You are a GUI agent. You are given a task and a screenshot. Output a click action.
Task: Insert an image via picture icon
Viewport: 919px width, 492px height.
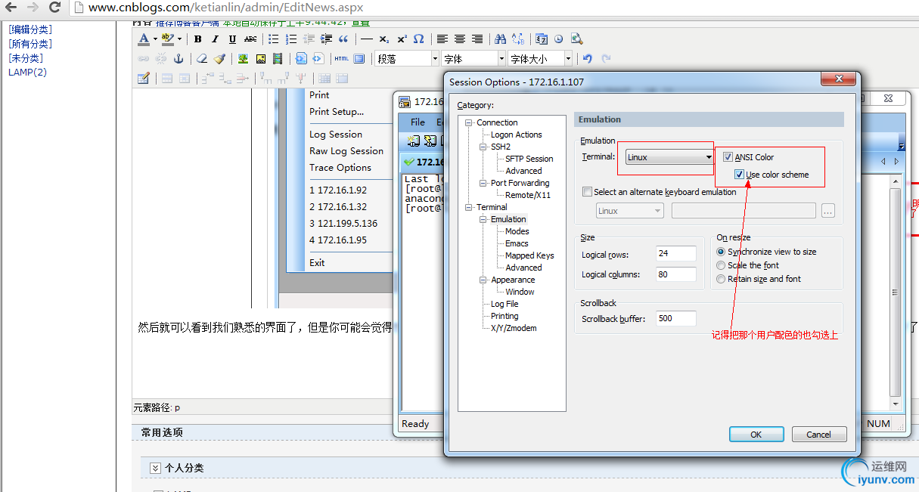261,58
